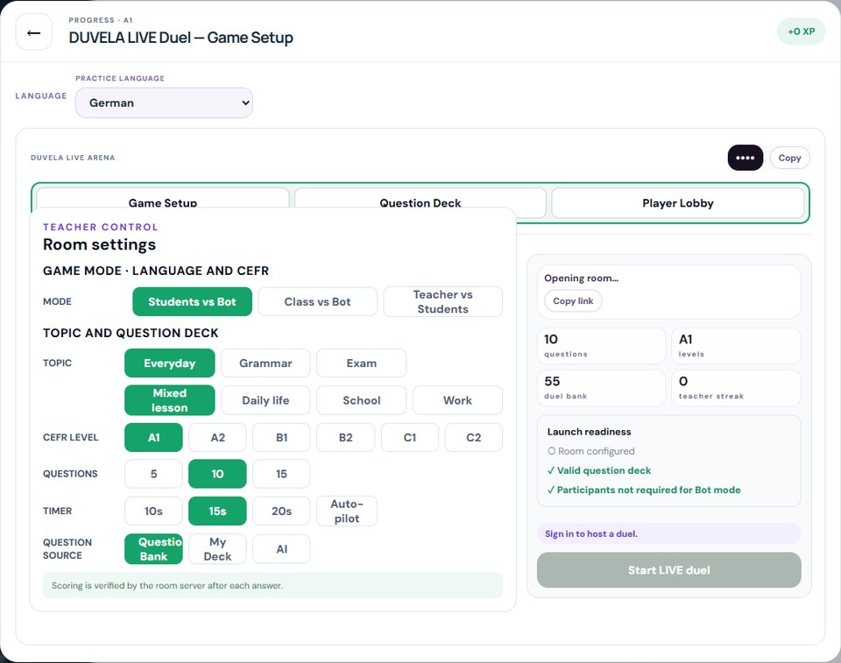Click the room code dots icon

tap(745, 158)
